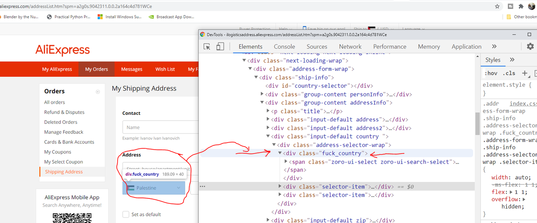The width and height of the screenshot is (537, 223).
Task: Collapse the address-form-wrap div node
Action: click(x=250, y=69)
